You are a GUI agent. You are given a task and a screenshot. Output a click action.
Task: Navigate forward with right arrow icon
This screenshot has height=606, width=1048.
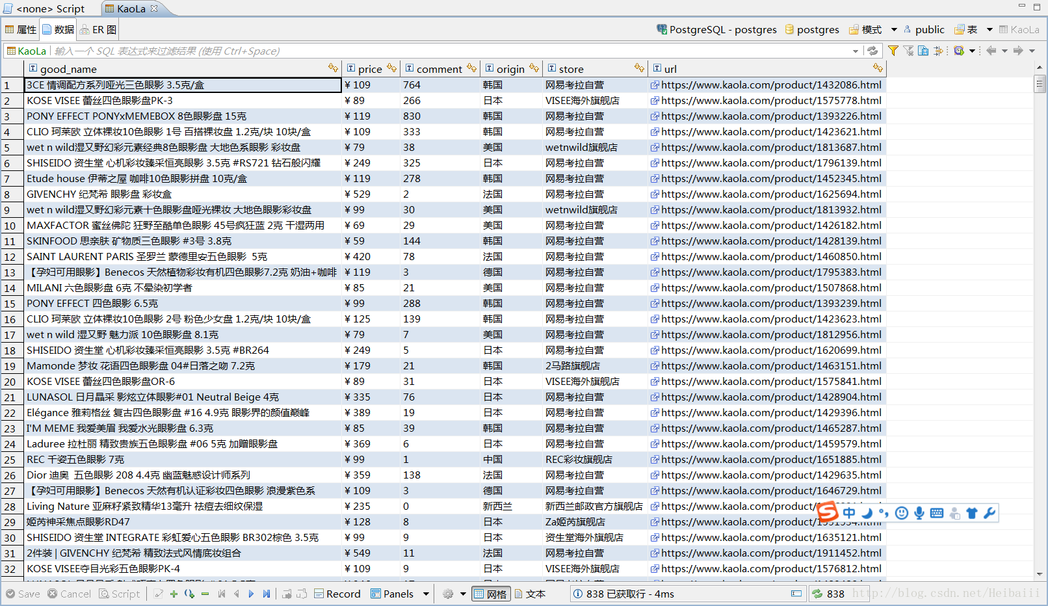click(x=1018, y=51)
